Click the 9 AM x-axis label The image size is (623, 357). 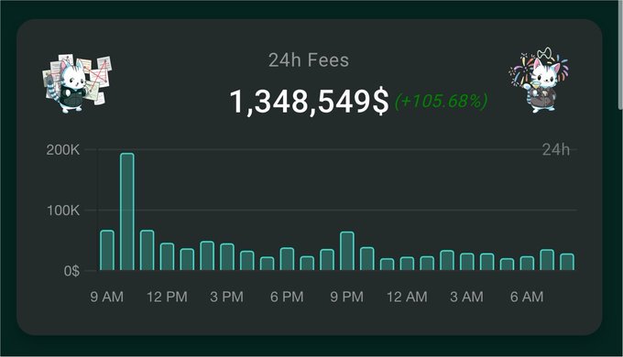tap(107, 297)
